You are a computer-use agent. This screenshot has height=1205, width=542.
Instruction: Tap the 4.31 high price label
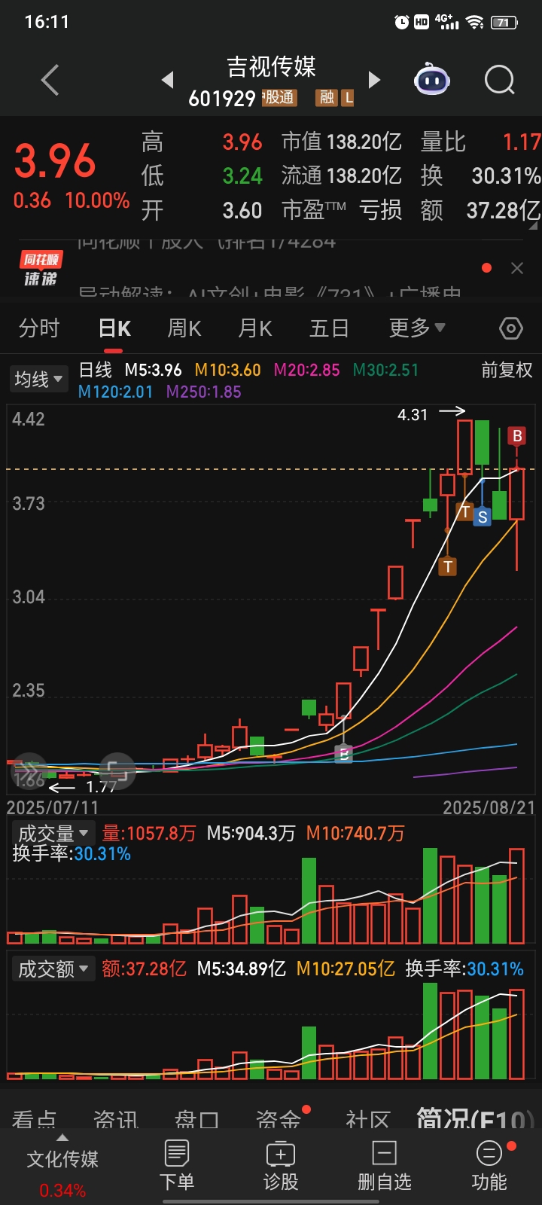pyautogui.click(x=413, y=415)
